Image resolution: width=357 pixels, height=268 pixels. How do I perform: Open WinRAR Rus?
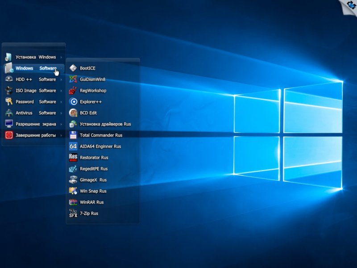click(103, 202)
